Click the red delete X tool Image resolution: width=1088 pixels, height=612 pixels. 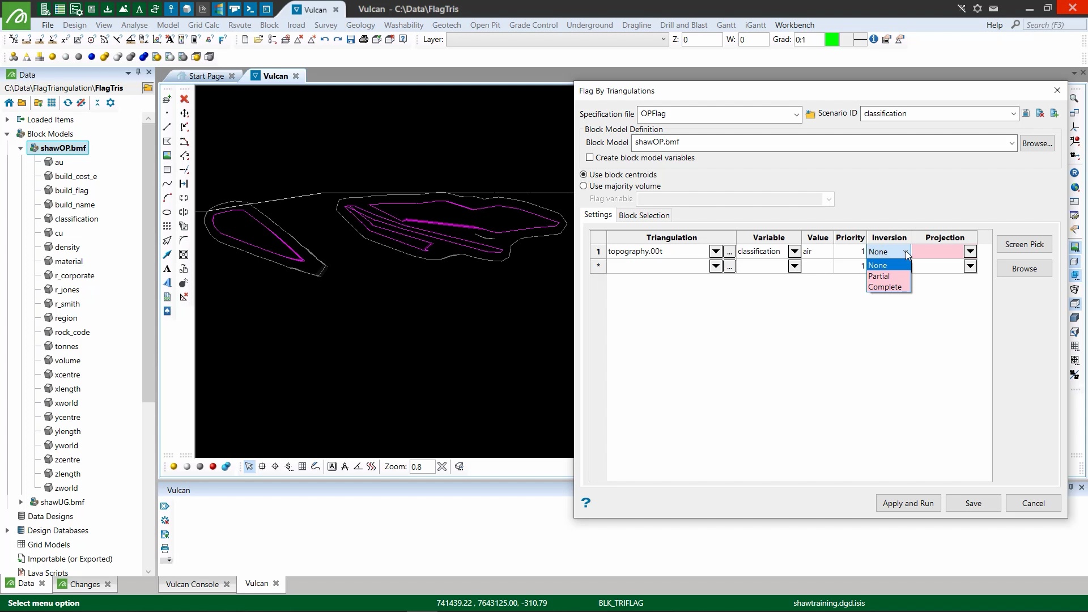click(184, 99)
